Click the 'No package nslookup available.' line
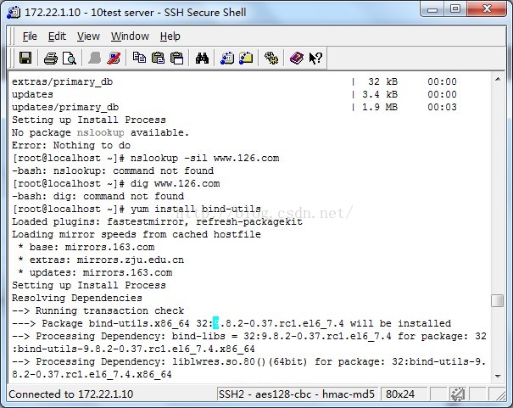Viewport: 513px width, 408px height. coord(100,132)
